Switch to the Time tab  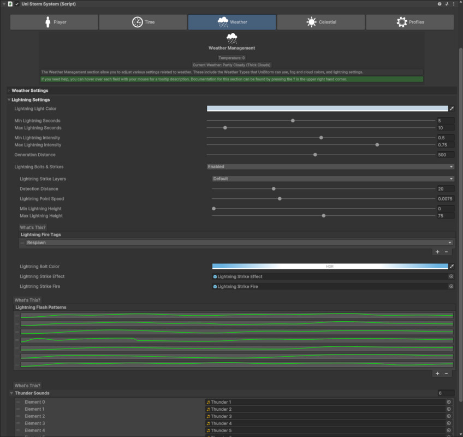143,22
